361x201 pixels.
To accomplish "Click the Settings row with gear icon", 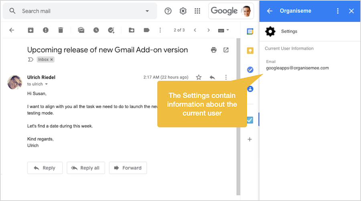I will coord(310,31).
